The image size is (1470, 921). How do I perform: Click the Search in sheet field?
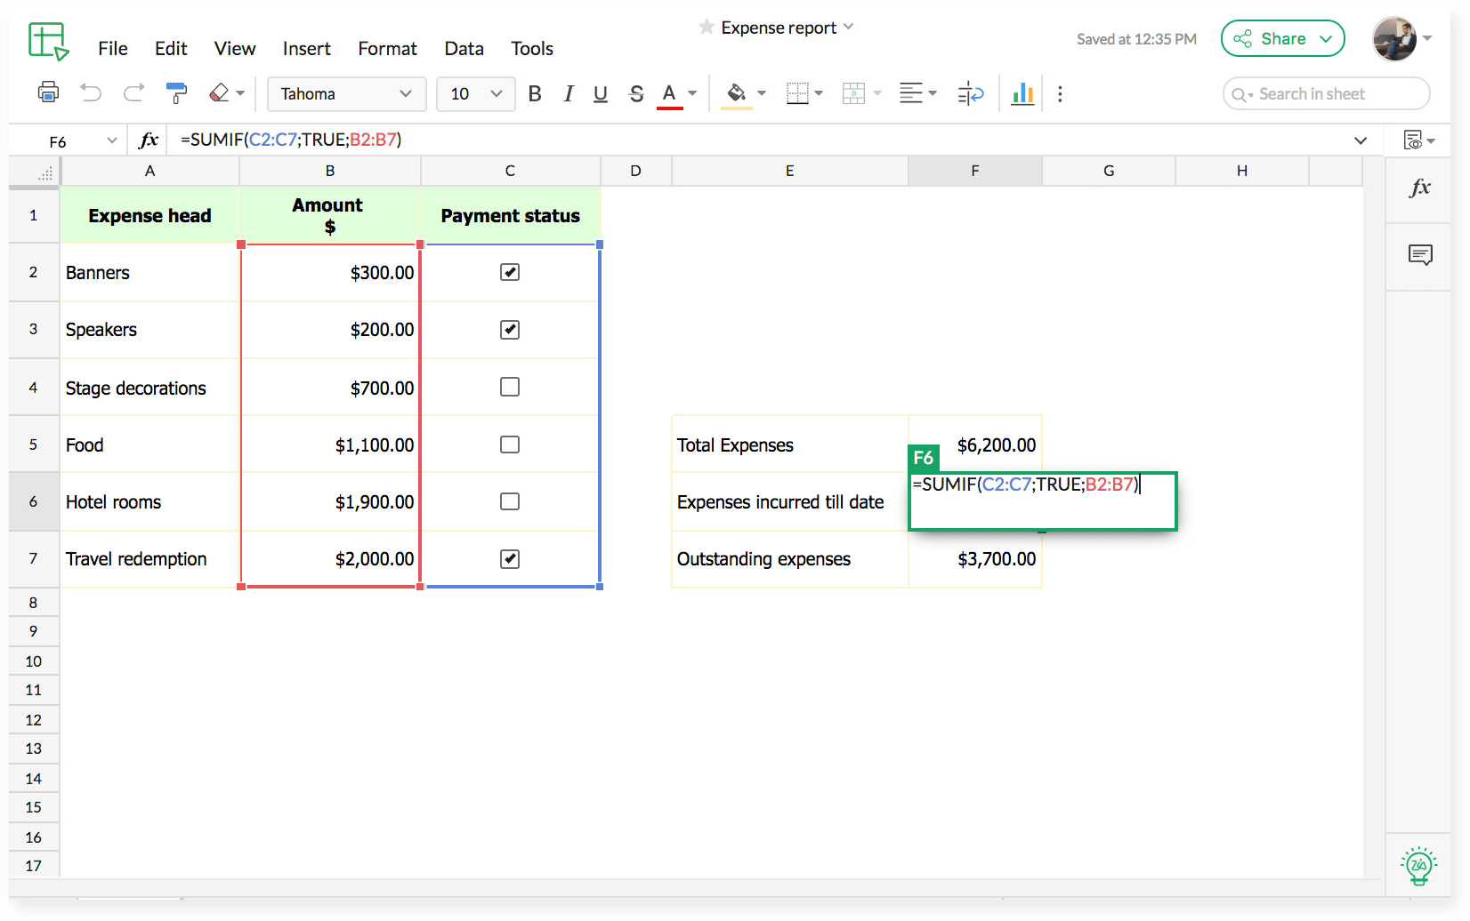click(x=1327, y=93)
